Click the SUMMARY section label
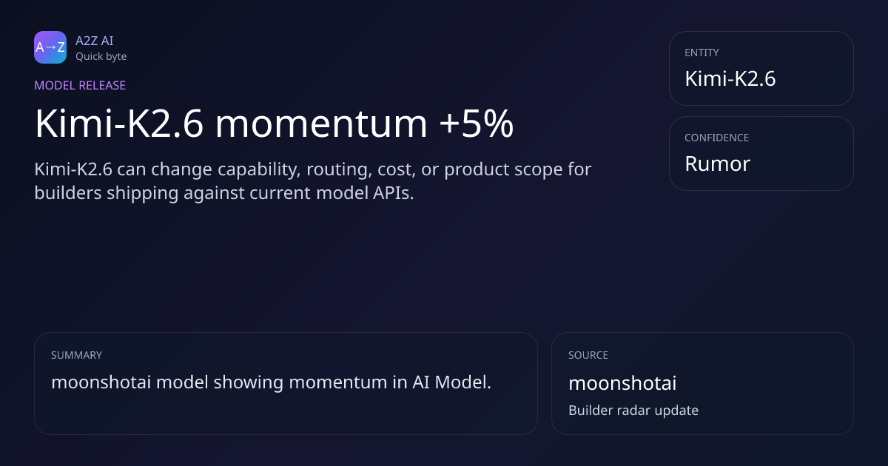Viewport: 888px width, 466px height. (76, 355)
